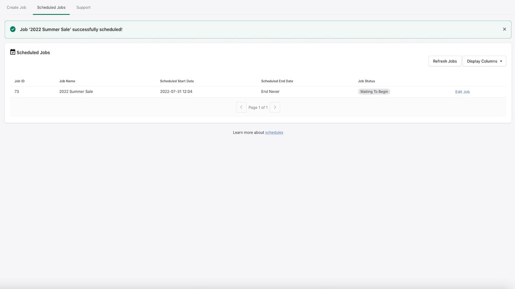Image resolution: width=515 pixels, height=289 pixels.
Task: Select the Scheduled Jobs tab
Action: tap(51, 7)
